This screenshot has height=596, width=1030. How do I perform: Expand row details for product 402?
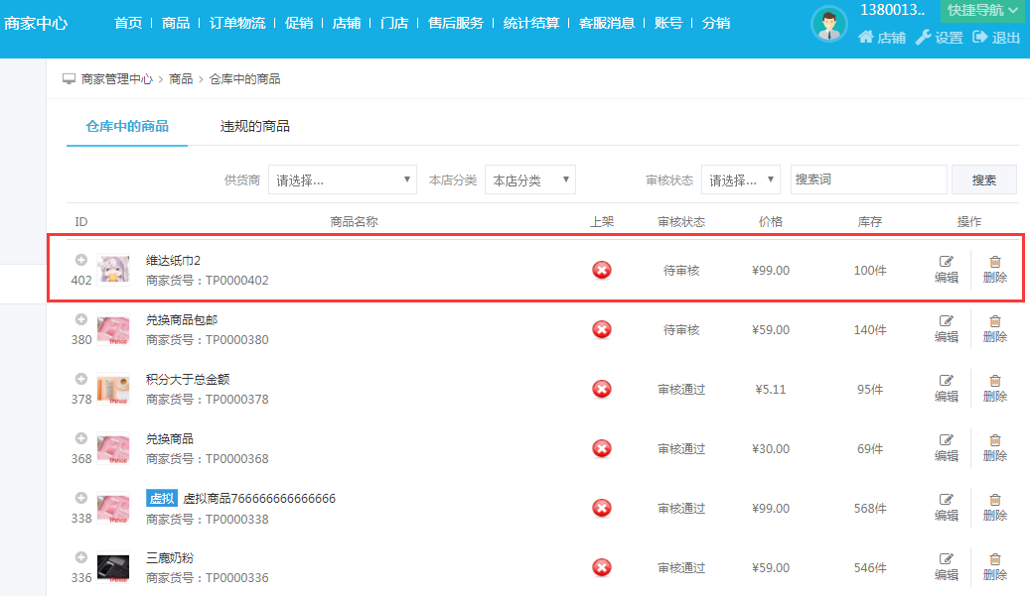(81, 260)
